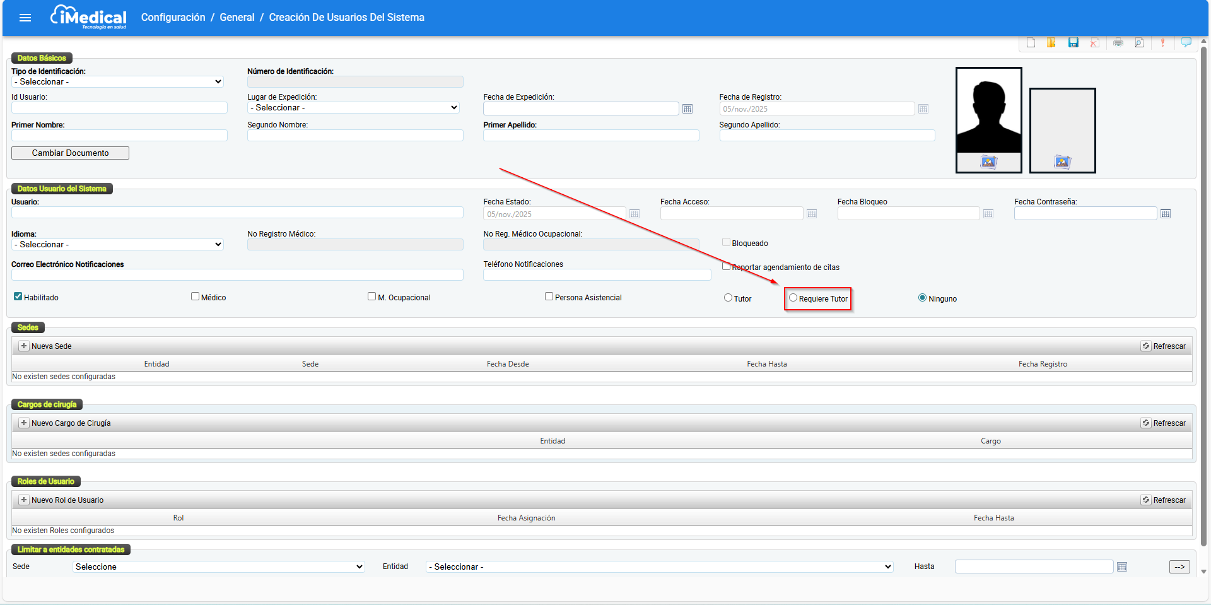
Task: Open the document search magnifier icon
Action: [1139, 43]
